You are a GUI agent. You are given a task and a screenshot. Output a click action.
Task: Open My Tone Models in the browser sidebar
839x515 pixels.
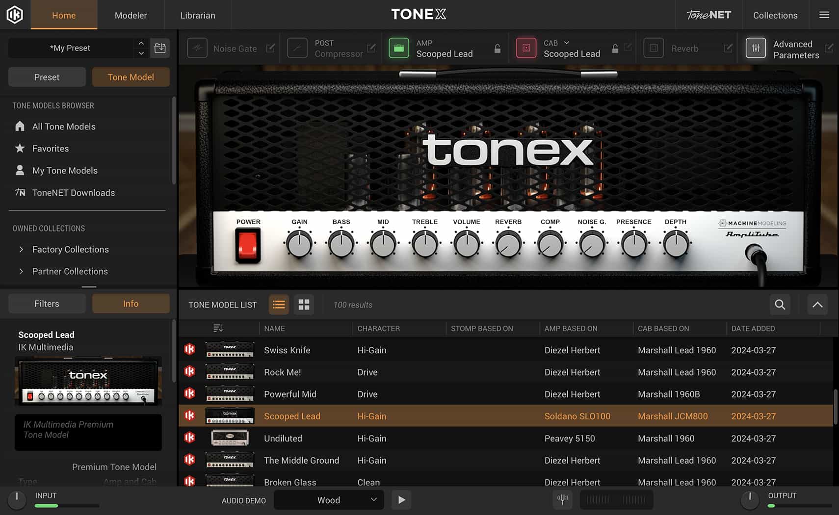click(64, 170)
